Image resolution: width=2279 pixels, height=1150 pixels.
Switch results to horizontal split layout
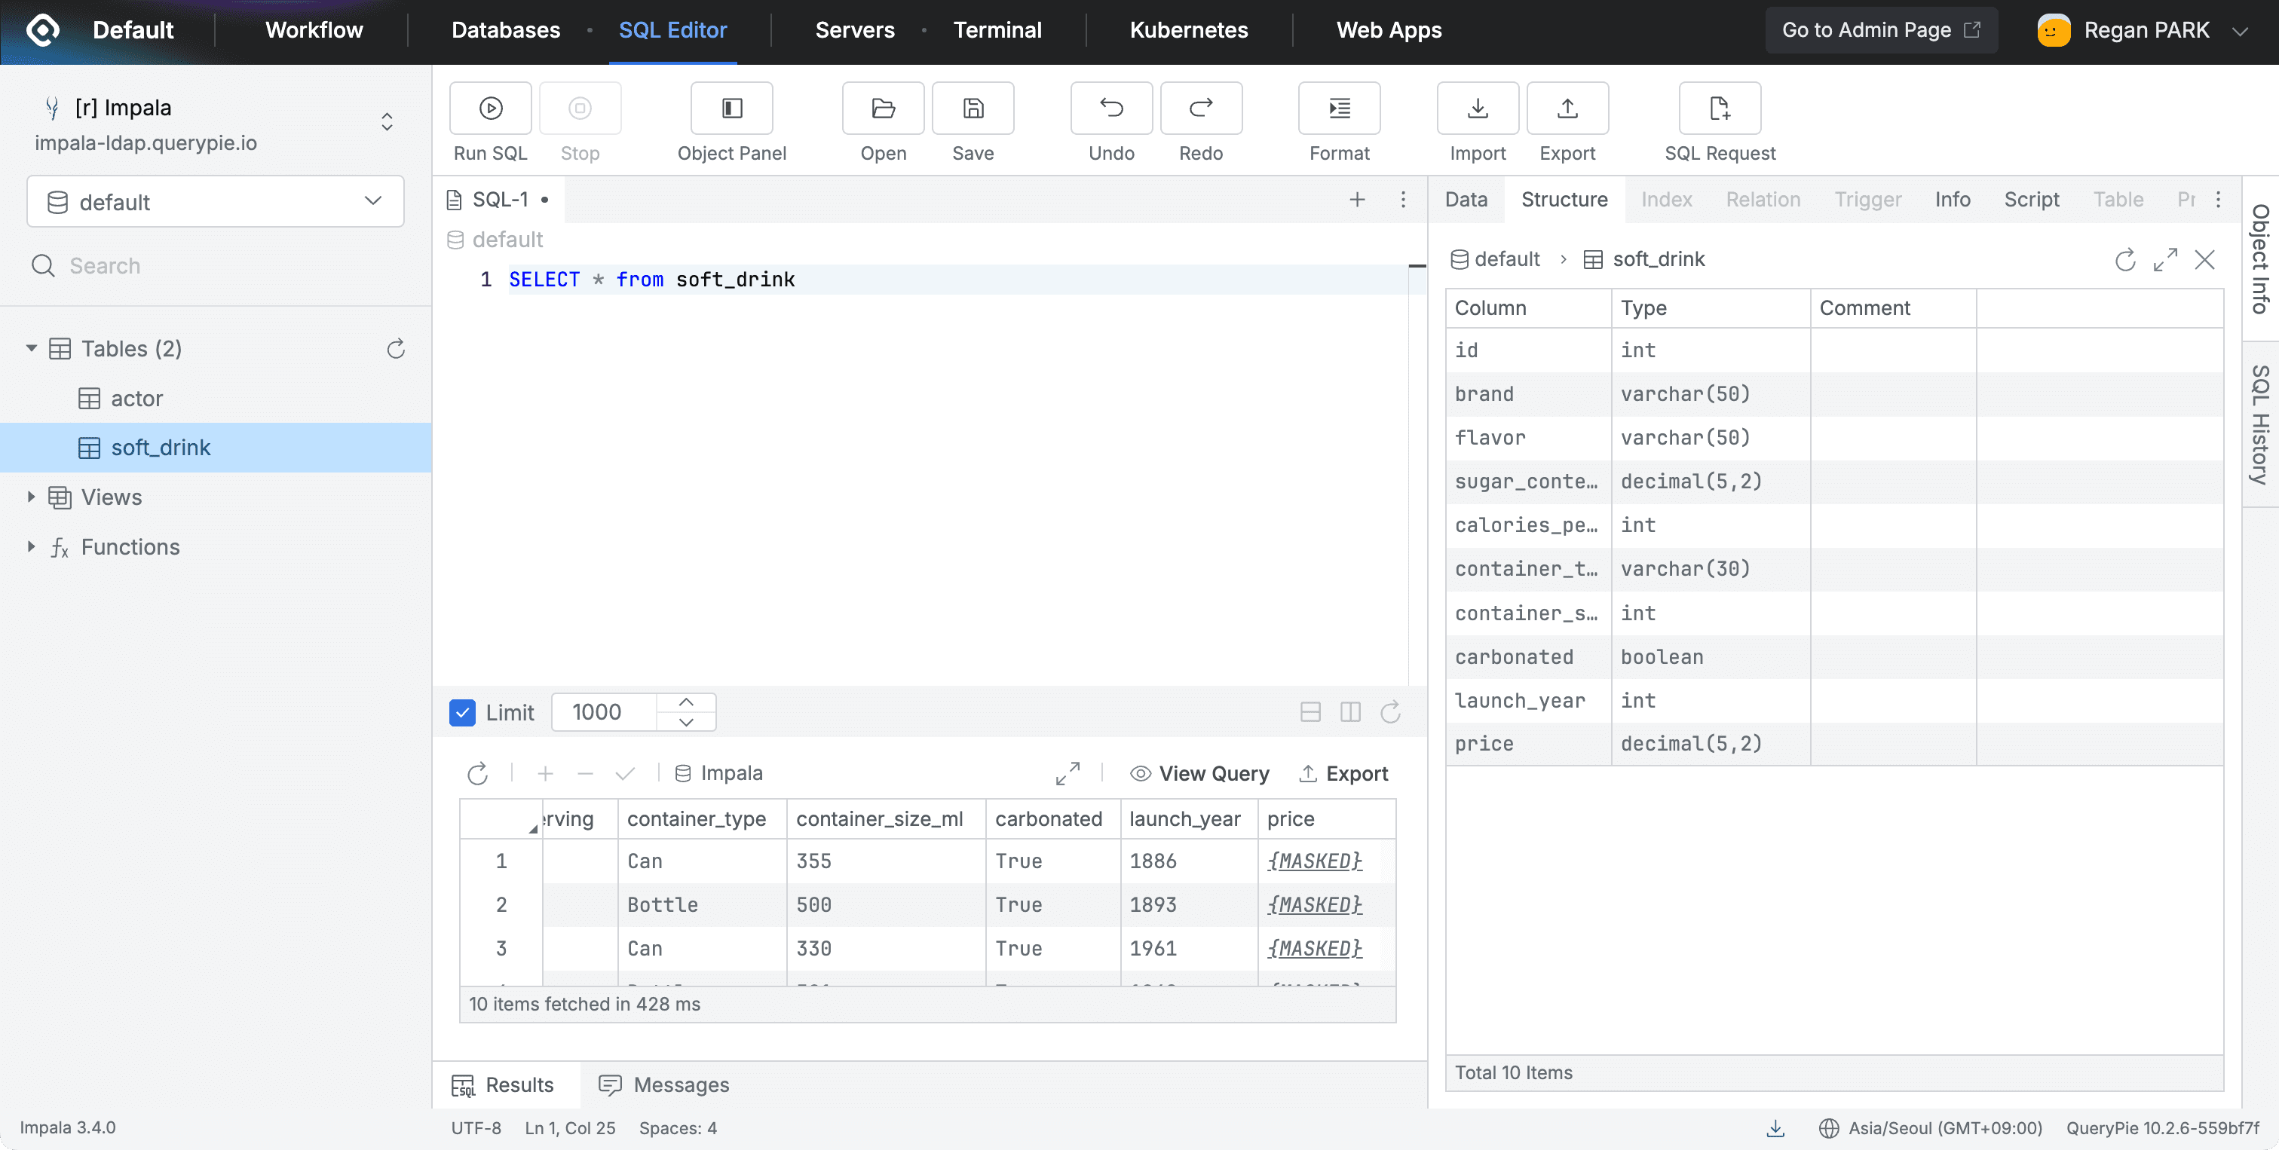pos(1310,712)
